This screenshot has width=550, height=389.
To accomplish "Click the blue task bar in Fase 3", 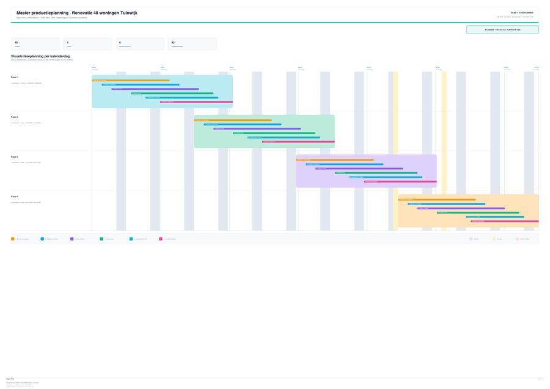I will (x=345, y=164).
